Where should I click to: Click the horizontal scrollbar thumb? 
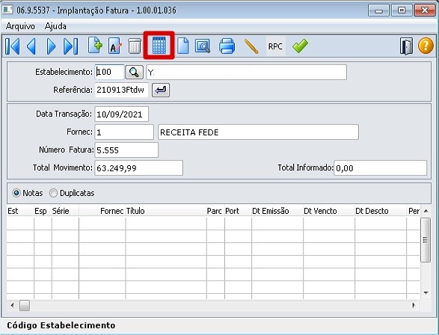click(25, 305)
